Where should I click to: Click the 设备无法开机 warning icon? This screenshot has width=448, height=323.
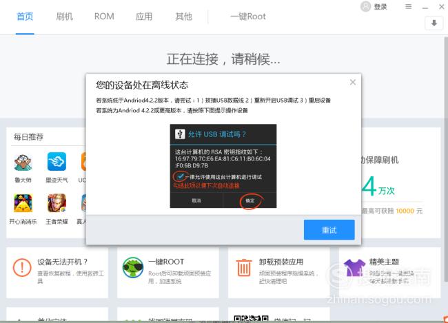coord(22,268)
